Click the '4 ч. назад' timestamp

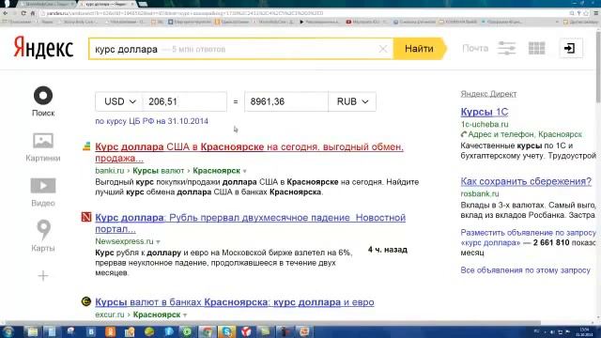click(x=388, y=250)
